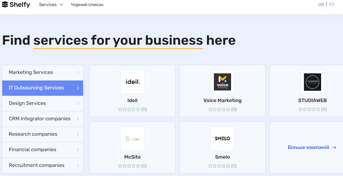Click the star rating under Smelo
Viewport: 343px width, 176px height.
(x=219, y=166)
